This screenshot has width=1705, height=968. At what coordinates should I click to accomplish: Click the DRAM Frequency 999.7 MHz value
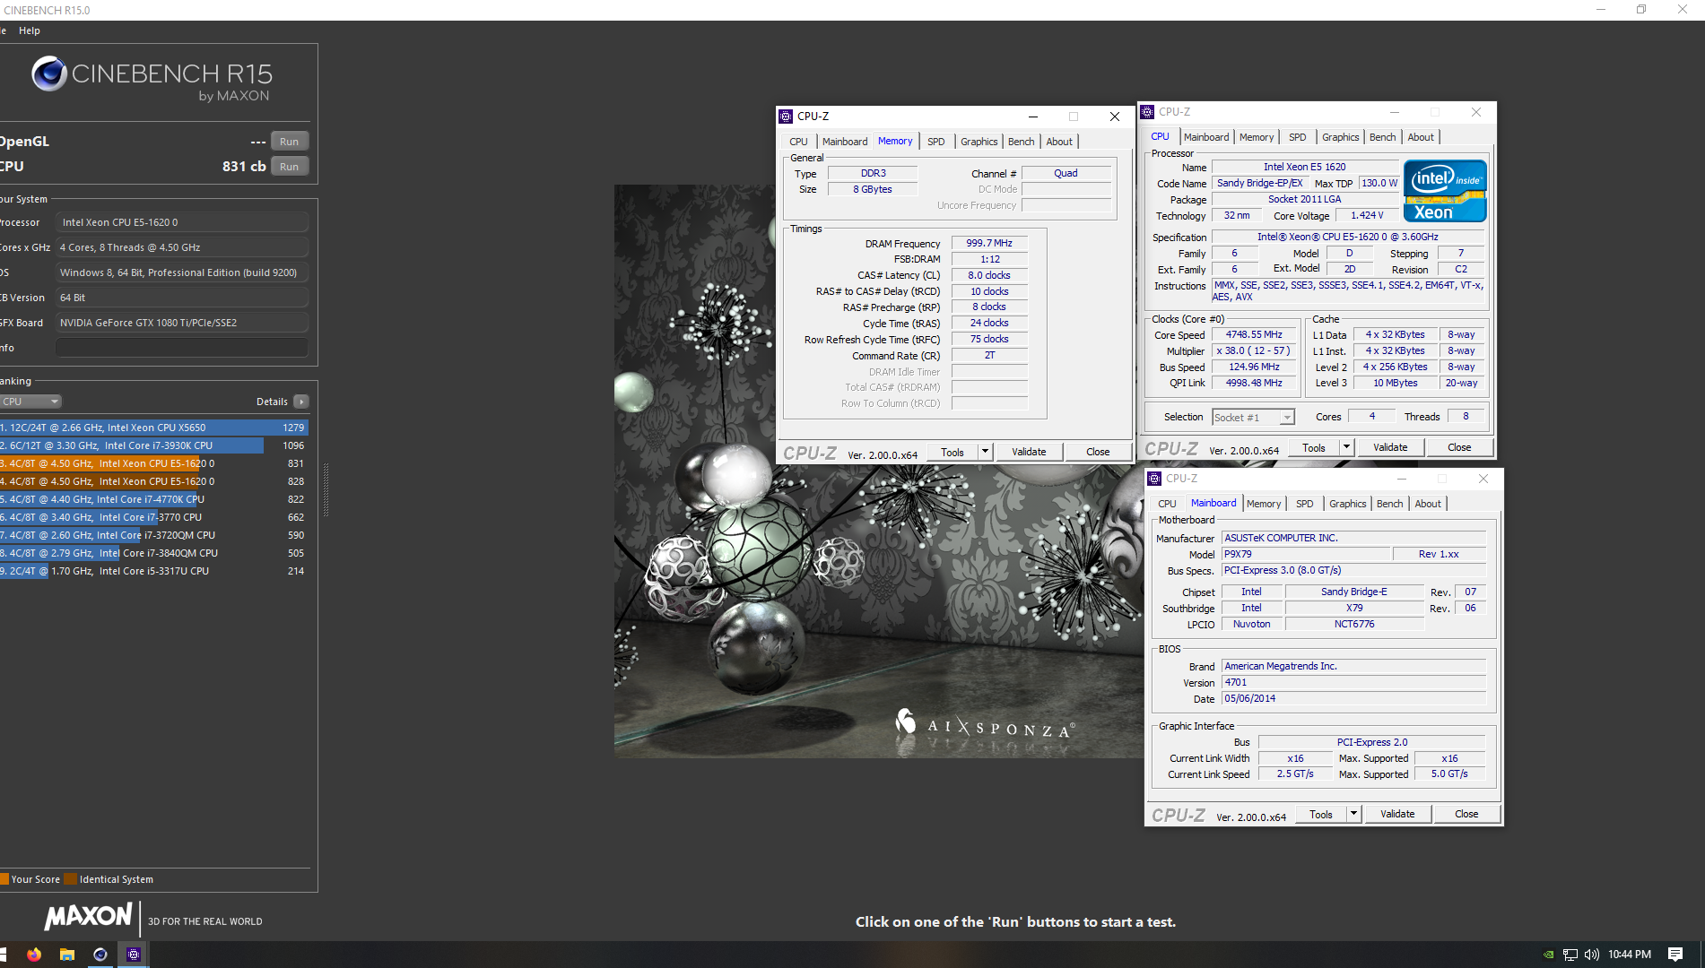pos(989,244)
